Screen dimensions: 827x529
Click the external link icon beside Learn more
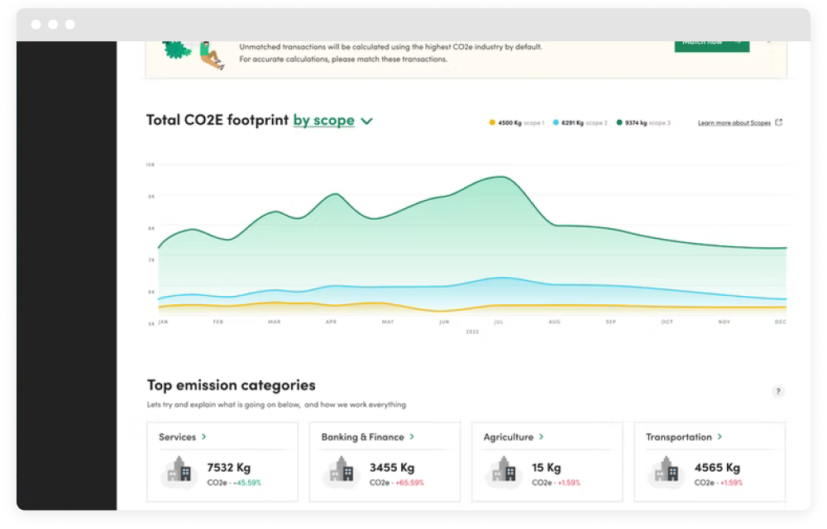[x=778, y=123]
